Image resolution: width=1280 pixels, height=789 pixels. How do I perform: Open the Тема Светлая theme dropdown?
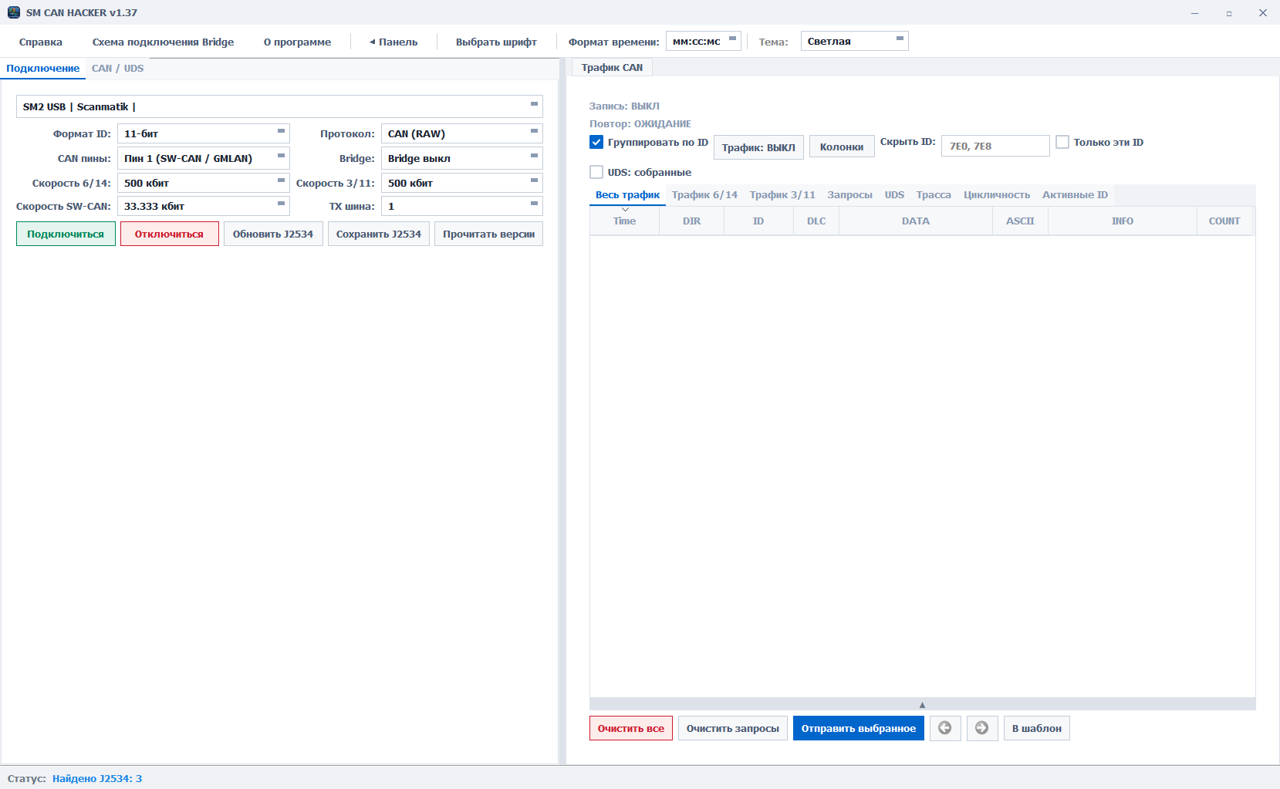point(854,41)
